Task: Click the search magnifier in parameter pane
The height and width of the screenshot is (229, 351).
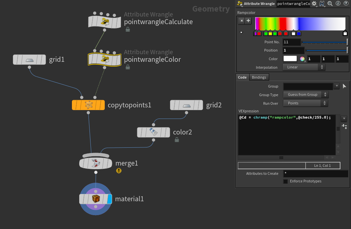Action: [x=330, y=4]
